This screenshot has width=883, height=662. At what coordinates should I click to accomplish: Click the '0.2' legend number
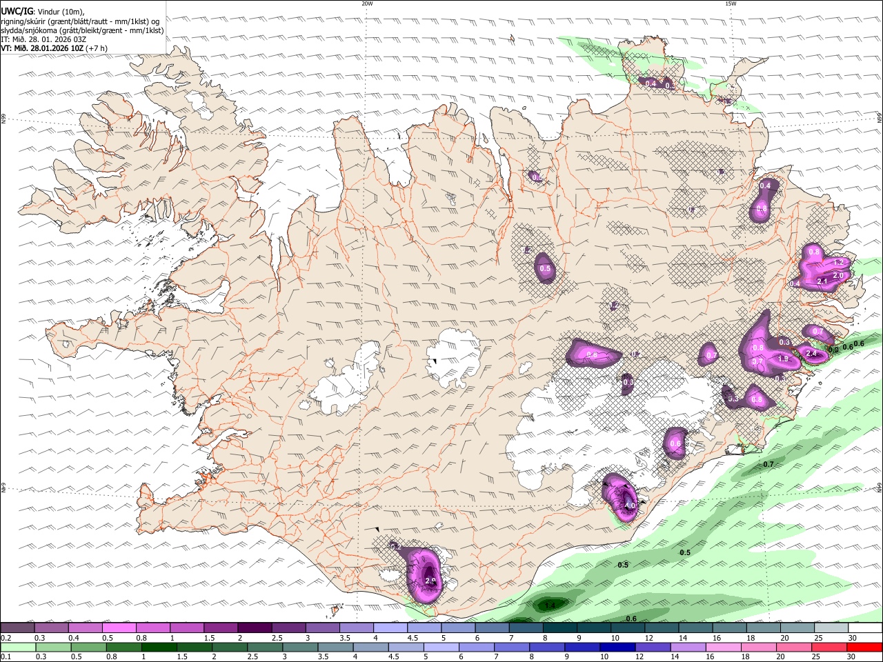(x=6, y=638)
